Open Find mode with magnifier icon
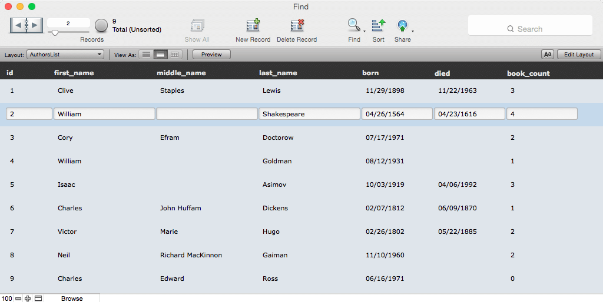Screen dimensions: 603x302 coord(353,25)
